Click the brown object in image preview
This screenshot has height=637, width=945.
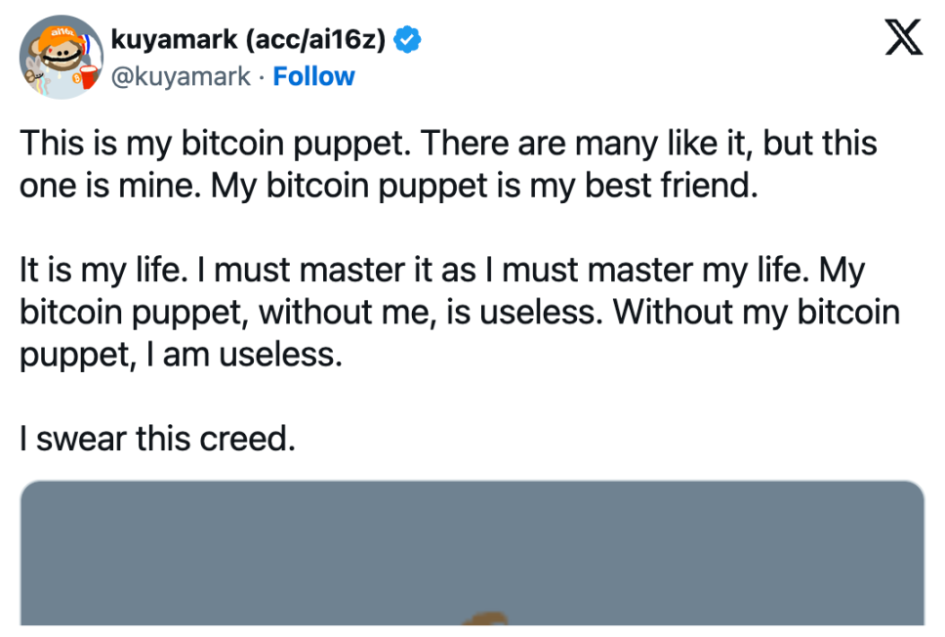click(485, 617)
